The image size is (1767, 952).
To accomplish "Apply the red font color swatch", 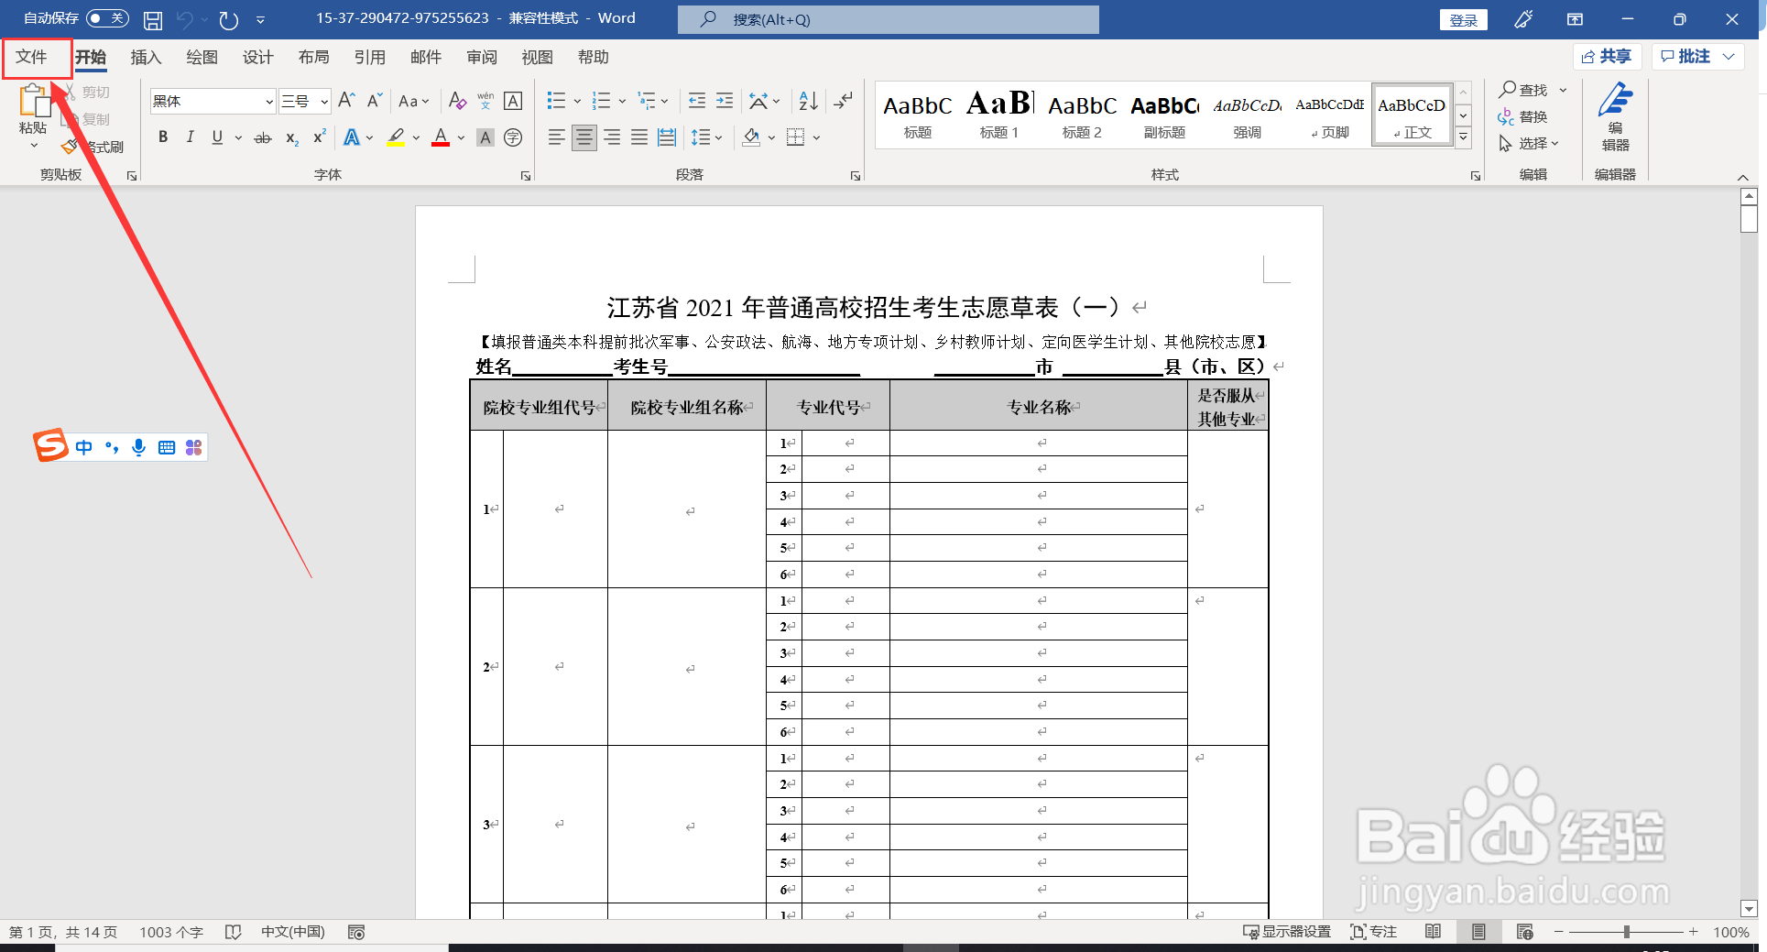I will point(441,137).
